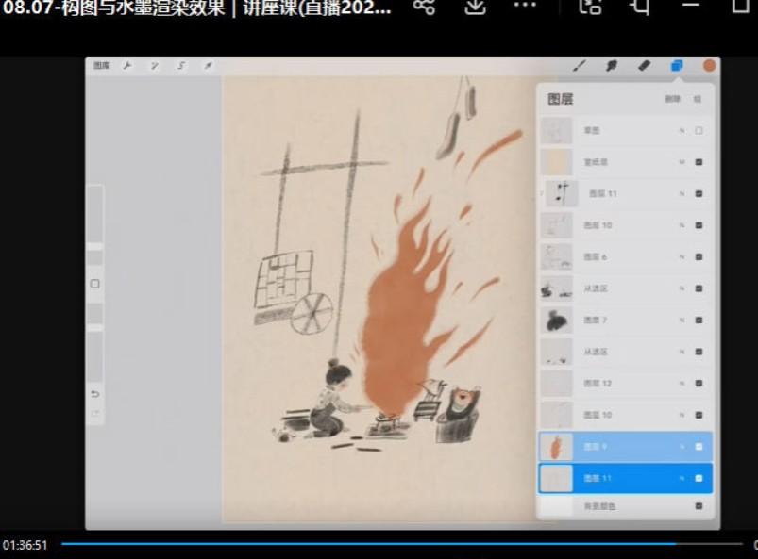This screenshot has width=758, height=559.
Task: Select the Eraser tool
Action: (x=644, y=66)
